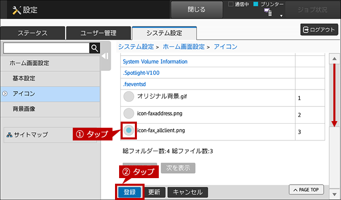Click the プリンター status label
Image resolution: width=341 pixels, height=200 pixels.
[x=272, y=4]
